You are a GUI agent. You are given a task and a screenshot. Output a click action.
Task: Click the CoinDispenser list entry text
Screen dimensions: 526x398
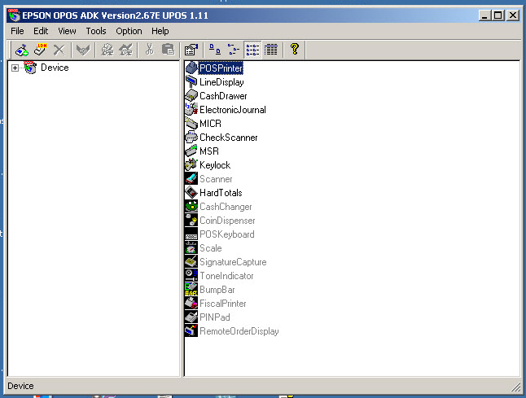[227, 221]
